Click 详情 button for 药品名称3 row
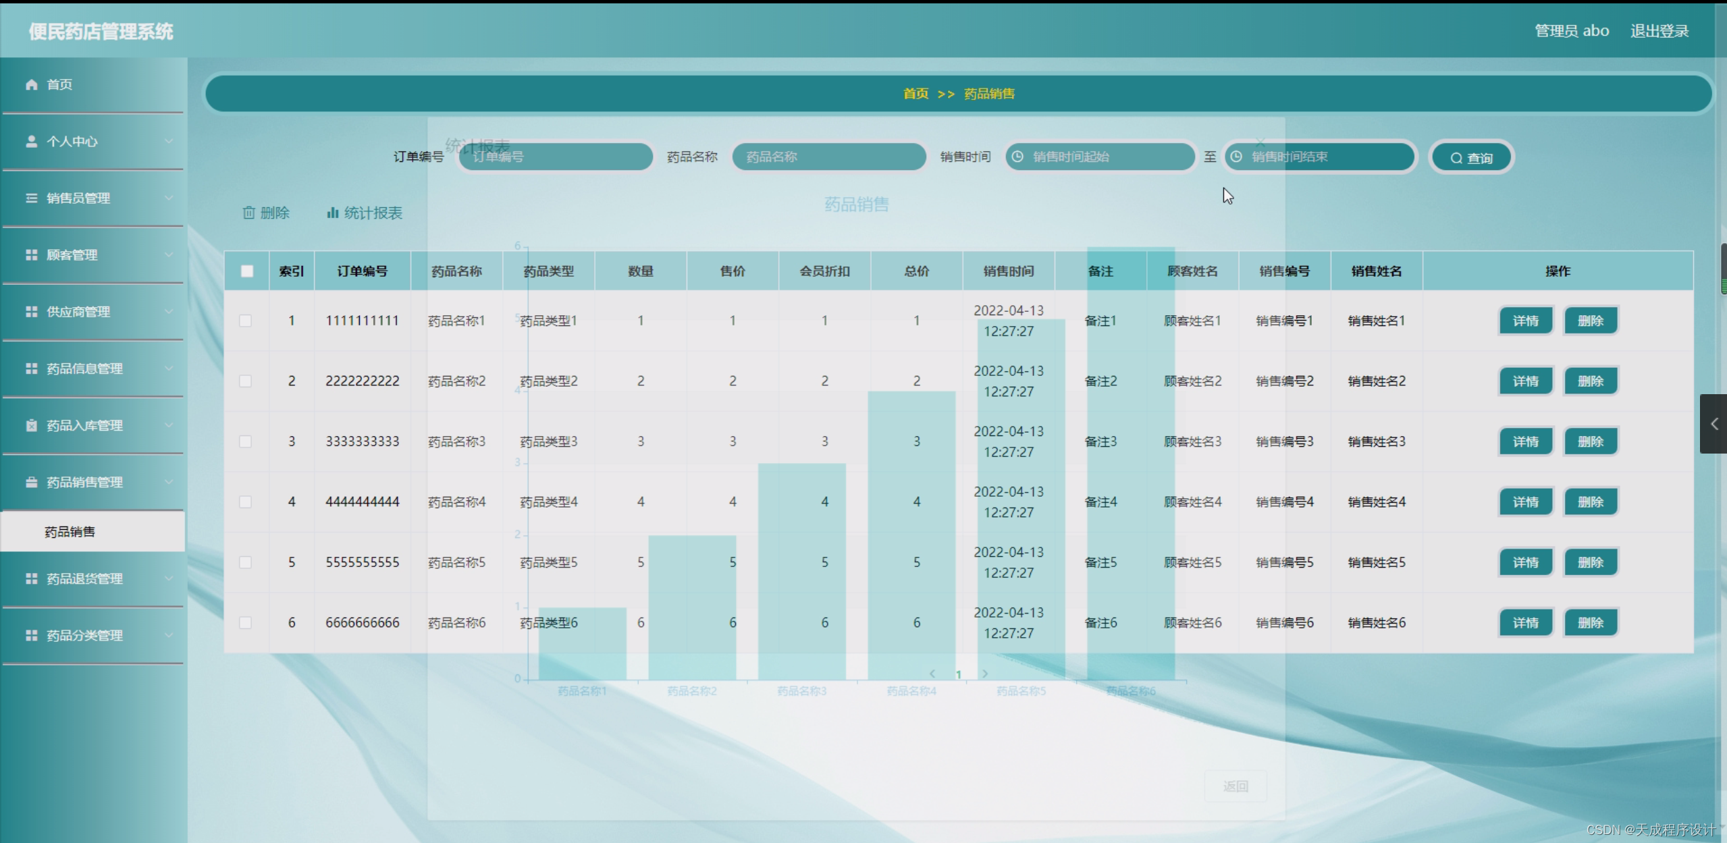Screen dimensions: 1727x843 1525,441
